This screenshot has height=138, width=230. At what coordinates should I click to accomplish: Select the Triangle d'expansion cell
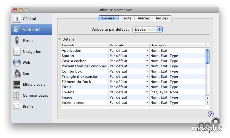(85, 76)
